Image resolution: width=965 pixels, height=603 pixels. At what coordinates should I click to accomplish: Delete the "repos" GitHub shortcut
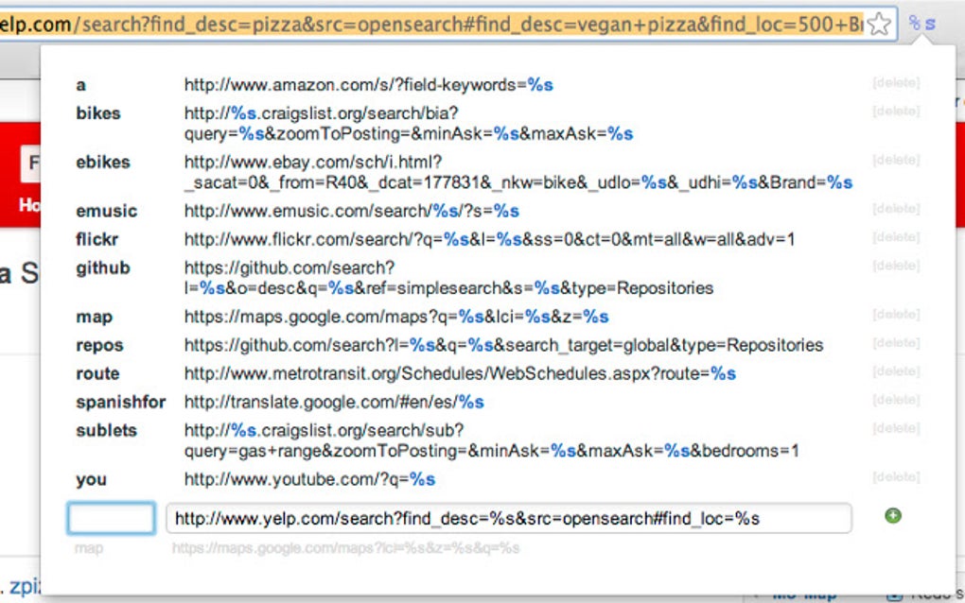[x=895, y=344]
